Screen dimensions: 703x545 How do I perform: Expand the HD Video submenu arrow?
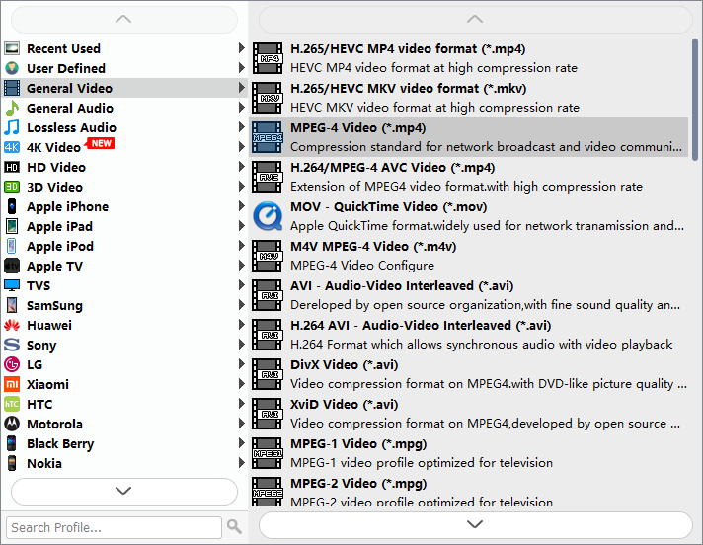coord(242,167)
